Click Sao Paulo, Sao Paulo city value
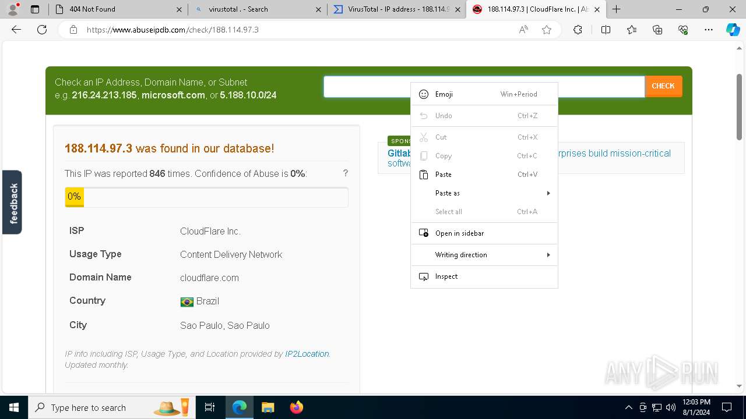 (225, 326)
